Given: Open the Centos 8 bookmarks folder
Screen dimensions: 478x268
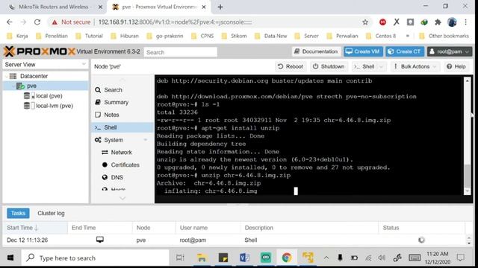Looking at the screenshot, I should [381, 36].
